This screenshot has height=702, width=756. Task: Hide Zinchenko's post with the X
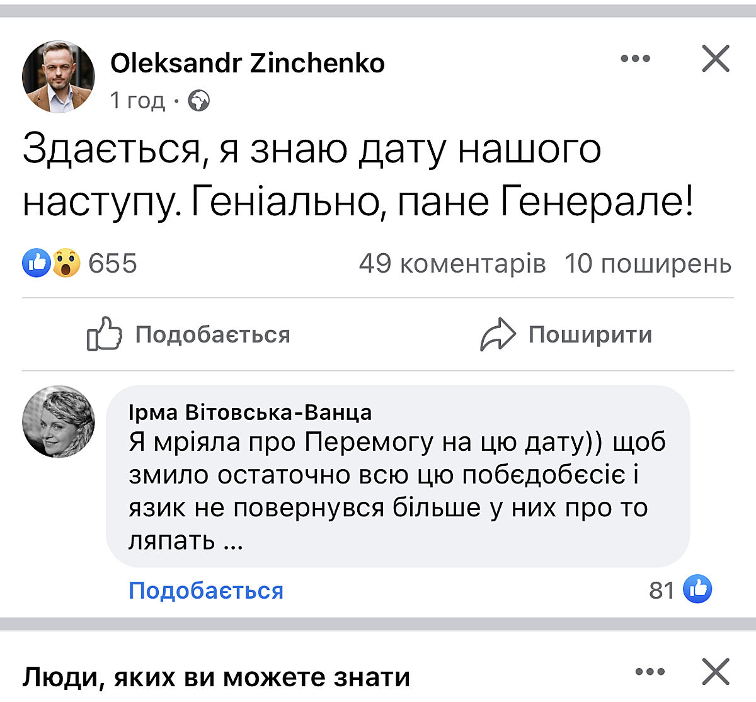[x=716, y=59]
